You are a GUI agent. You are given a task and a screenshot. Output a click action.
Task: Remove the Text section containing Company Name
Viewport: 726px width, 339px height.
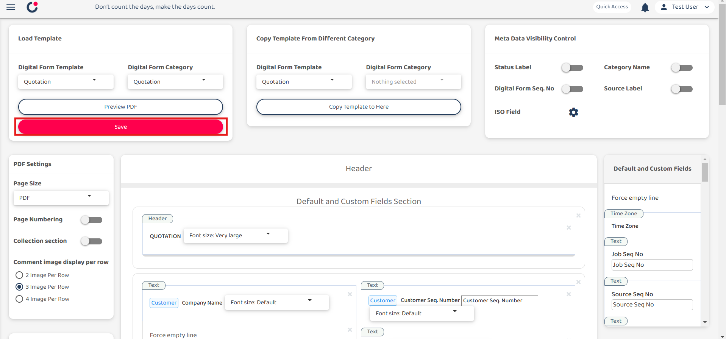point(578,282)
